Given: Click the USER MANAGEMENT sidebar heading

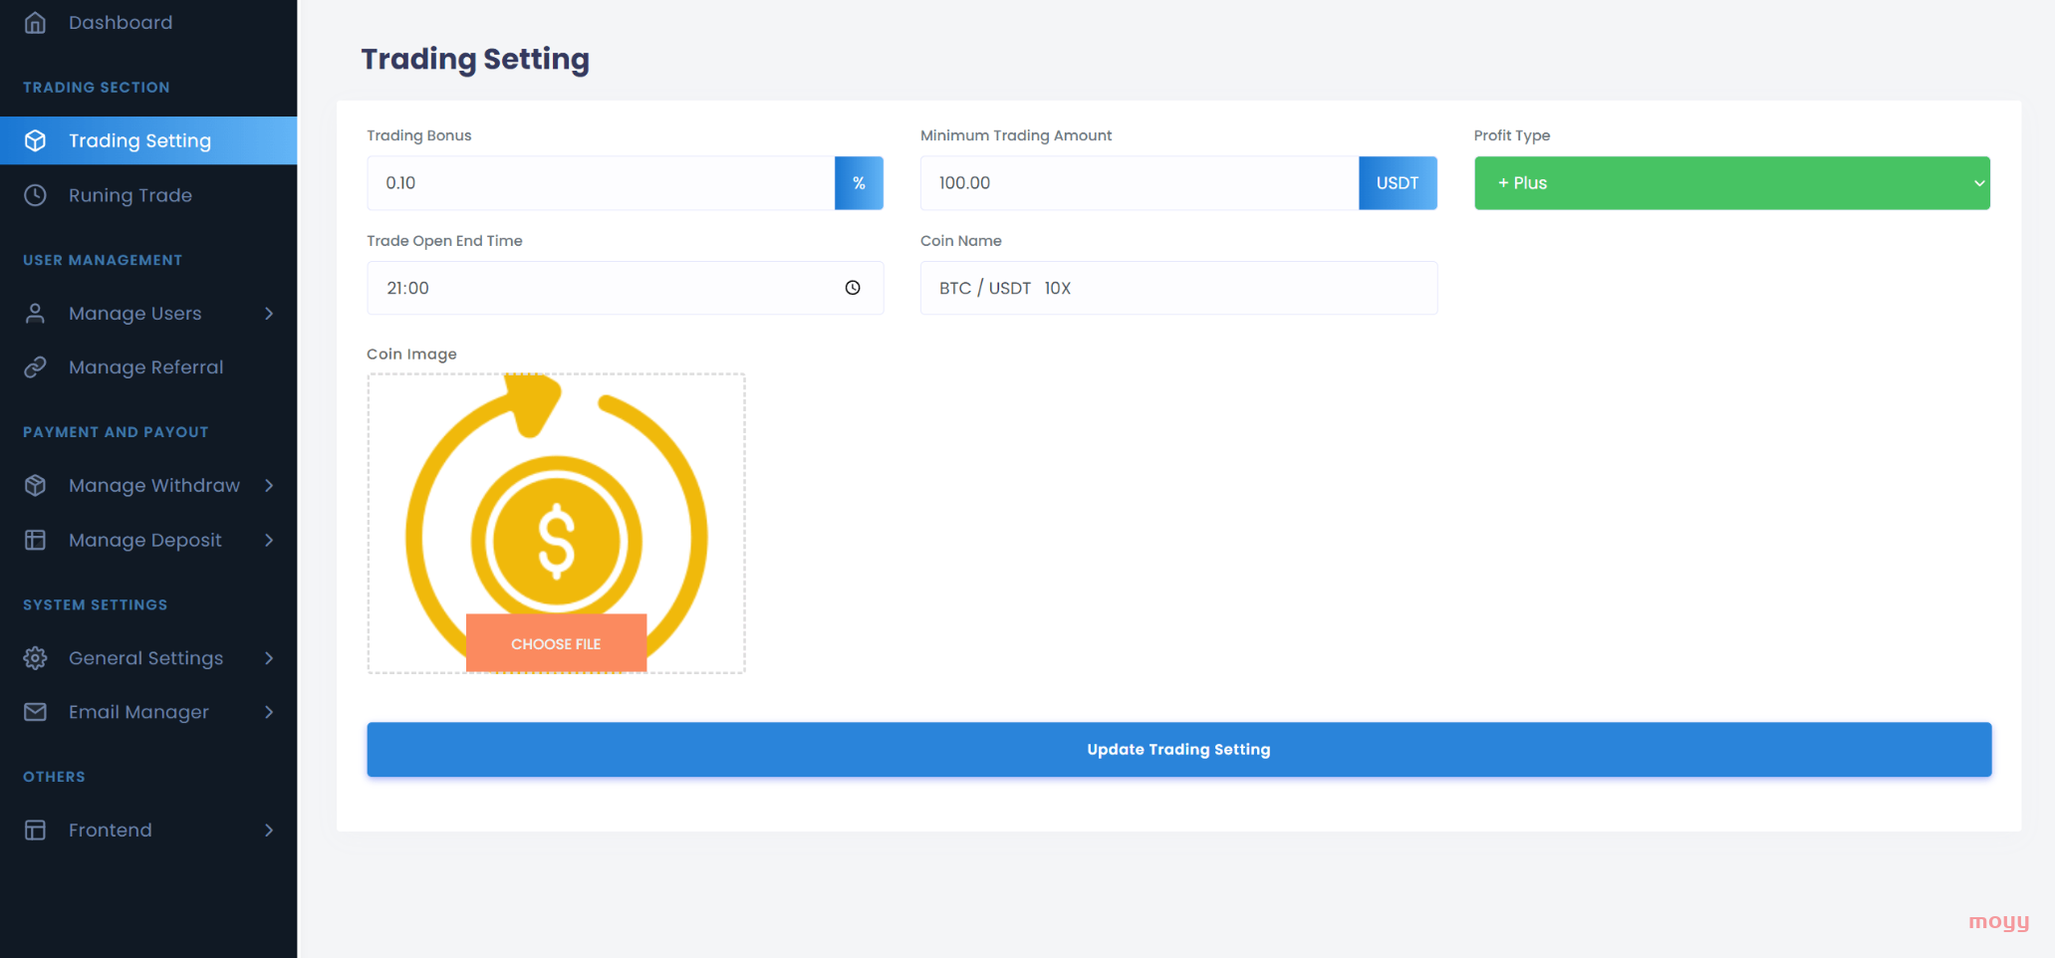Looking at the screenshot, I should coord(103,260).
